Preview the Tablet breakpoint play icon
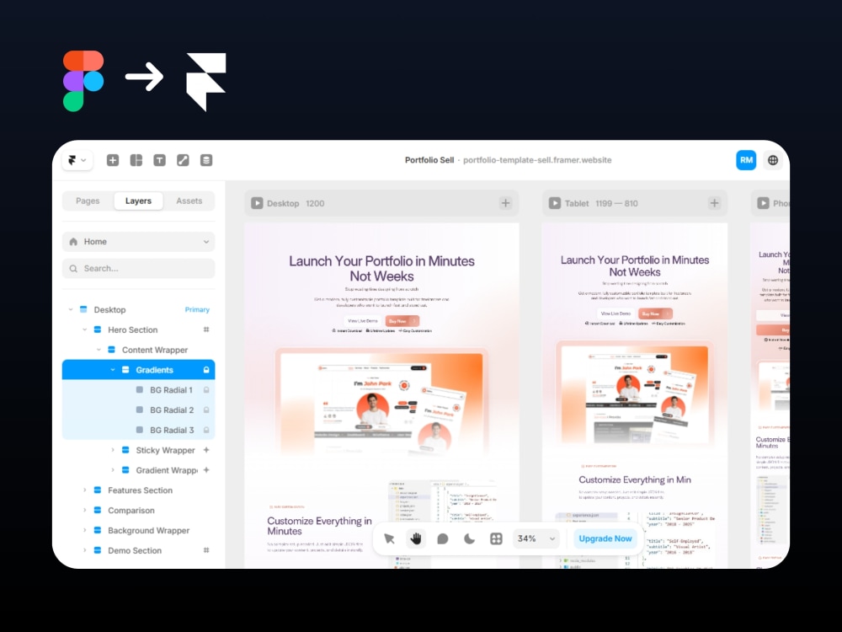 pyautogui.click(x=555, y=203)
